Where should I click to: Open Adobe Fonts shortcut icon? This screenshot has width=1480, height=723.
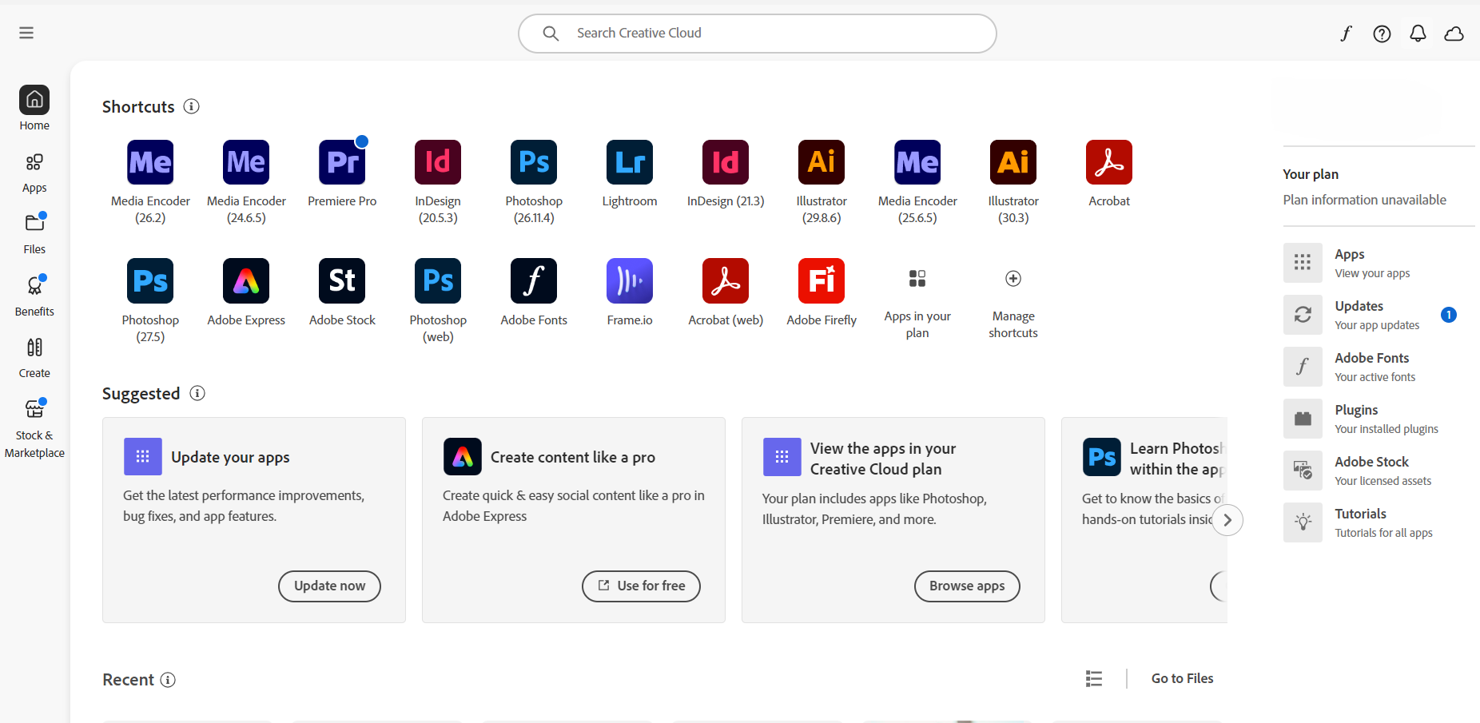pyautogui.click(x=534, y=281)
